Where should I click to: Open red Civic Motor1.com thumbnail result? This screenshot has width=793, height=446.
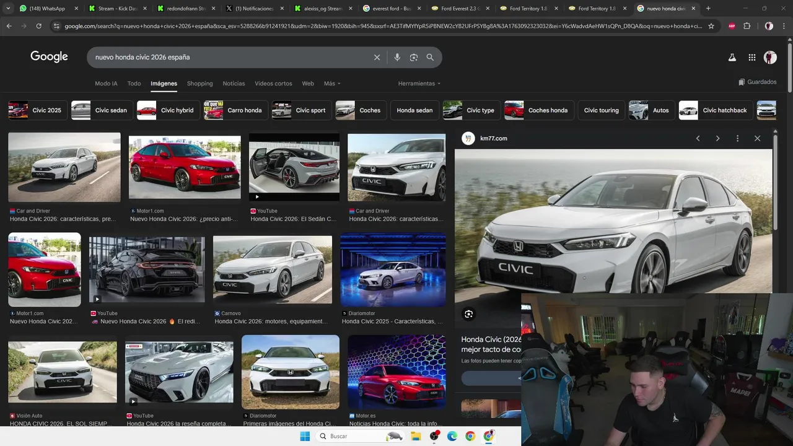click(185, 167)
